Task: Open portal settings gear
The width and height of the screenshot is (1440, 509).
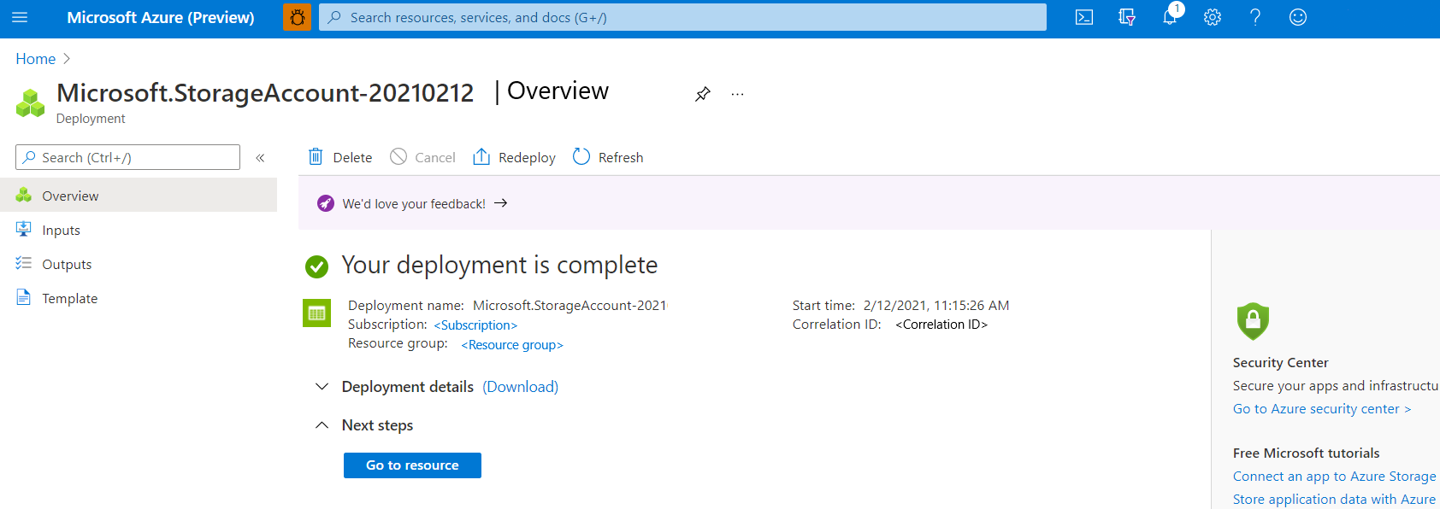Action: pos(1213,17)
